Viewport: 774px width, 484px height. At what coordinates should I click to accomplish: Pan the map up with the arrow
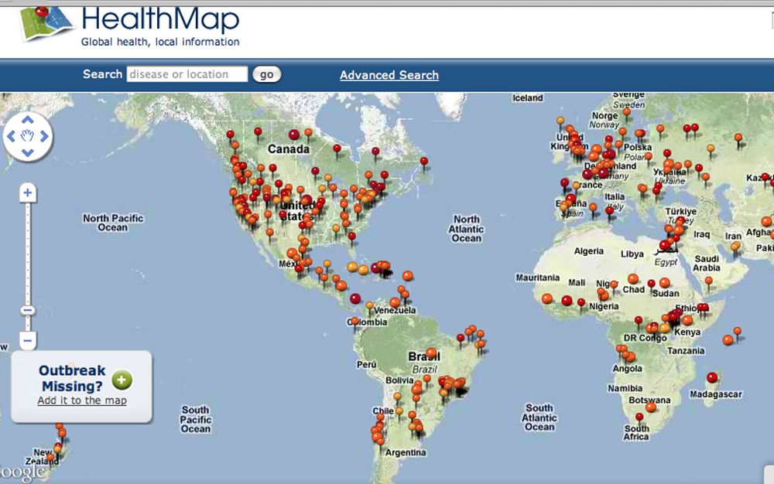point(28,121)
